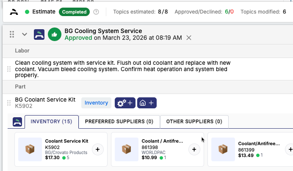Click the gear plus add-part button
The width and height of the screenshot is (293, 171).
pyautogui.click(x=124, y=103)
